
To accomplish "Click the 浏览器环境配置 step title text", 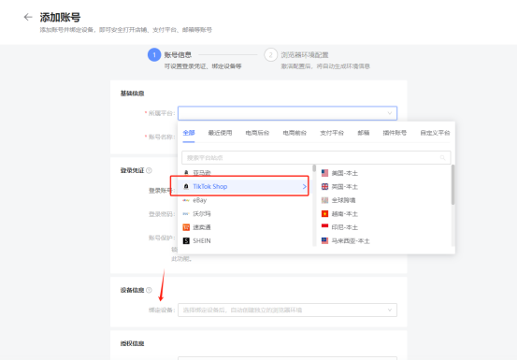I will click(x=304, y=55).
